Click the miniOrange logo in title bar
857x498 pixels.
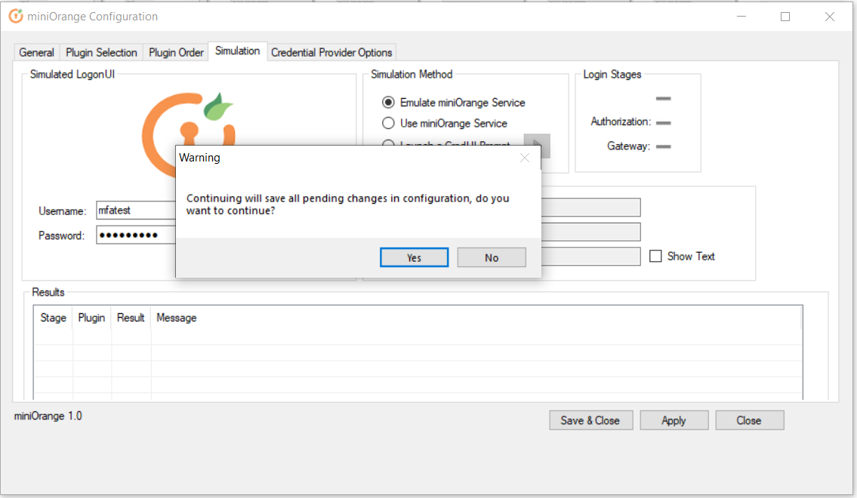tap(16, 17)
